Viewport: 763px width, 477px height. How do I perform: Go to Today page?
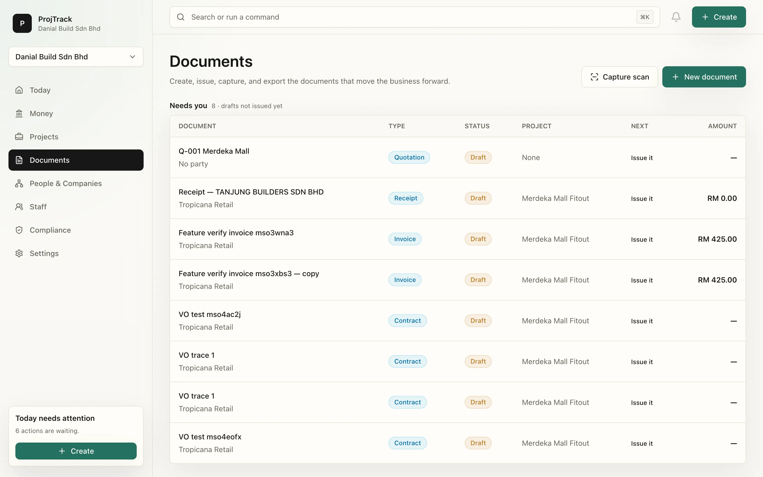pyautogui.click(x=76, y=90)
